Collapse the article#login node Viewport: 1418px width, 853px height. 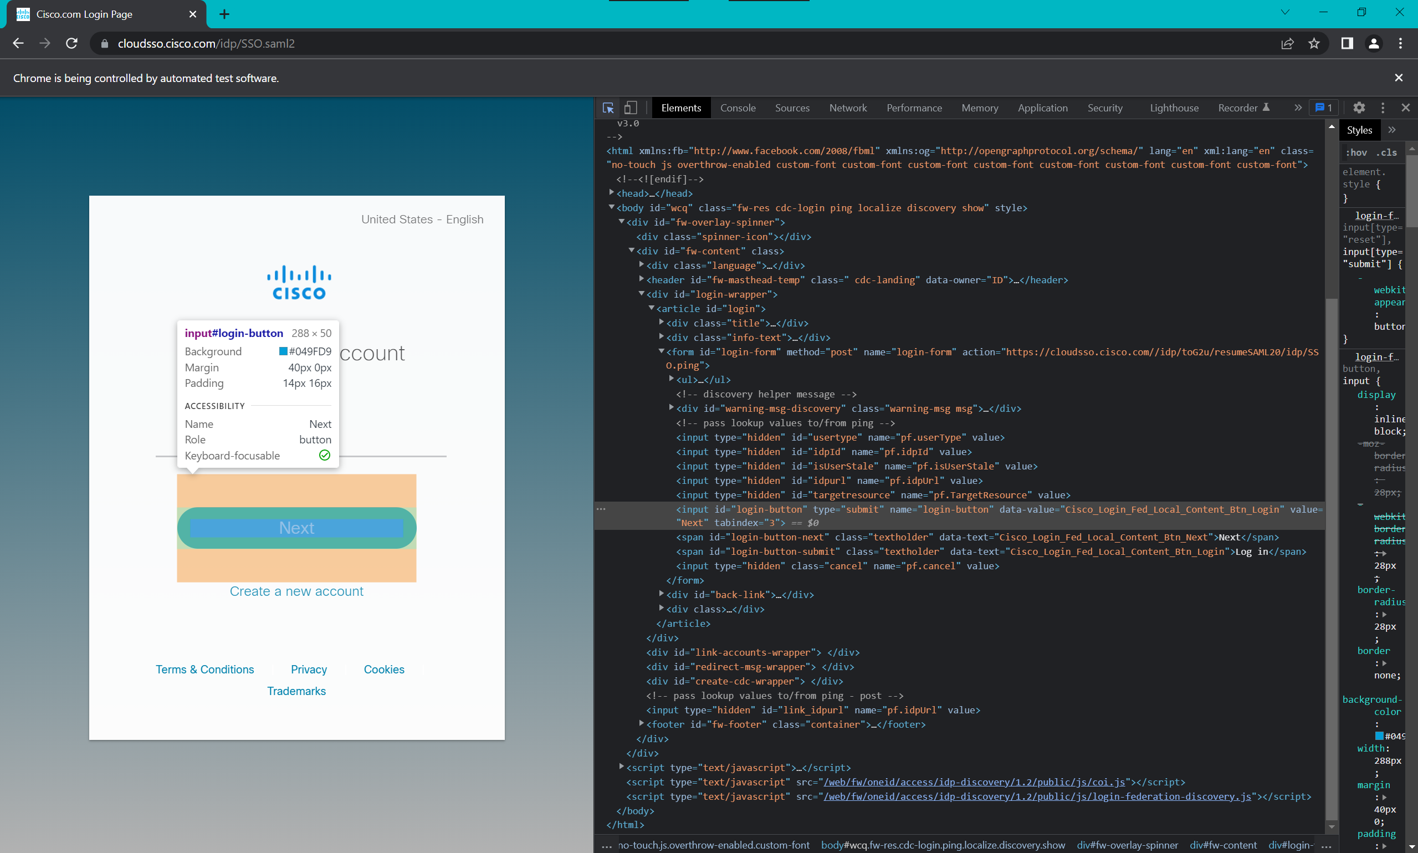click(652, 308)
